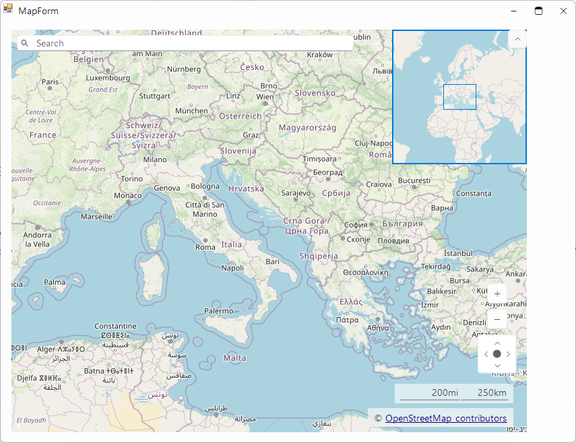Screen dimensions: 576x443
Task: Pan the map down with the arrow
Action: coord(497,365)
